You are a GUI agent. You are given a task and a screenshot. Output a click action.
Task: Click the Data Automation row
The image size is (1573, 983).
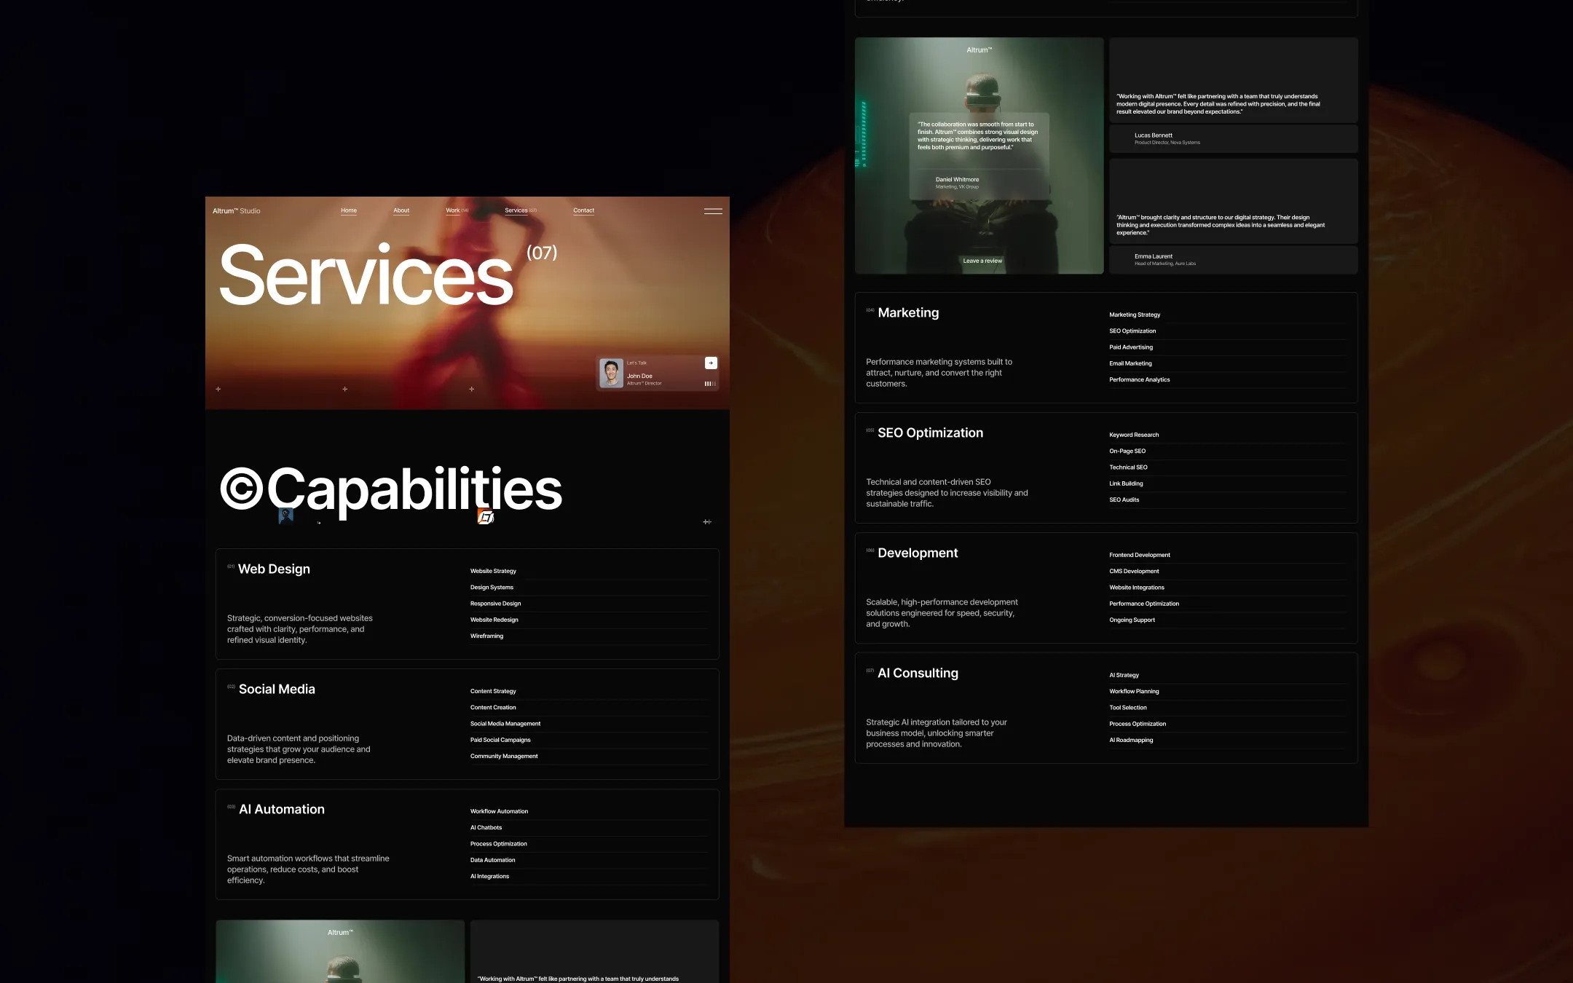coord(588,860)
